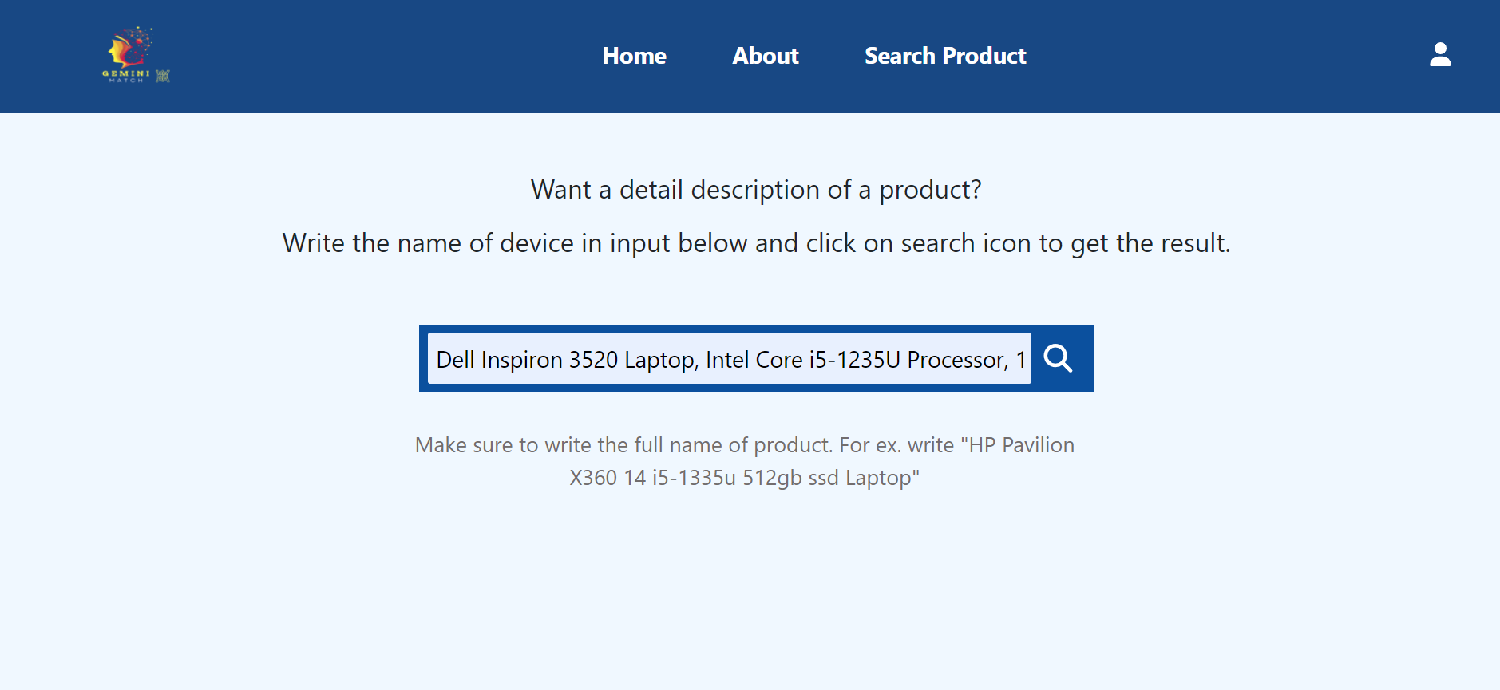Select the small emblem beside the Gemini text
1500x690 pixels.
pyautogui.click(x=163, y=76)
